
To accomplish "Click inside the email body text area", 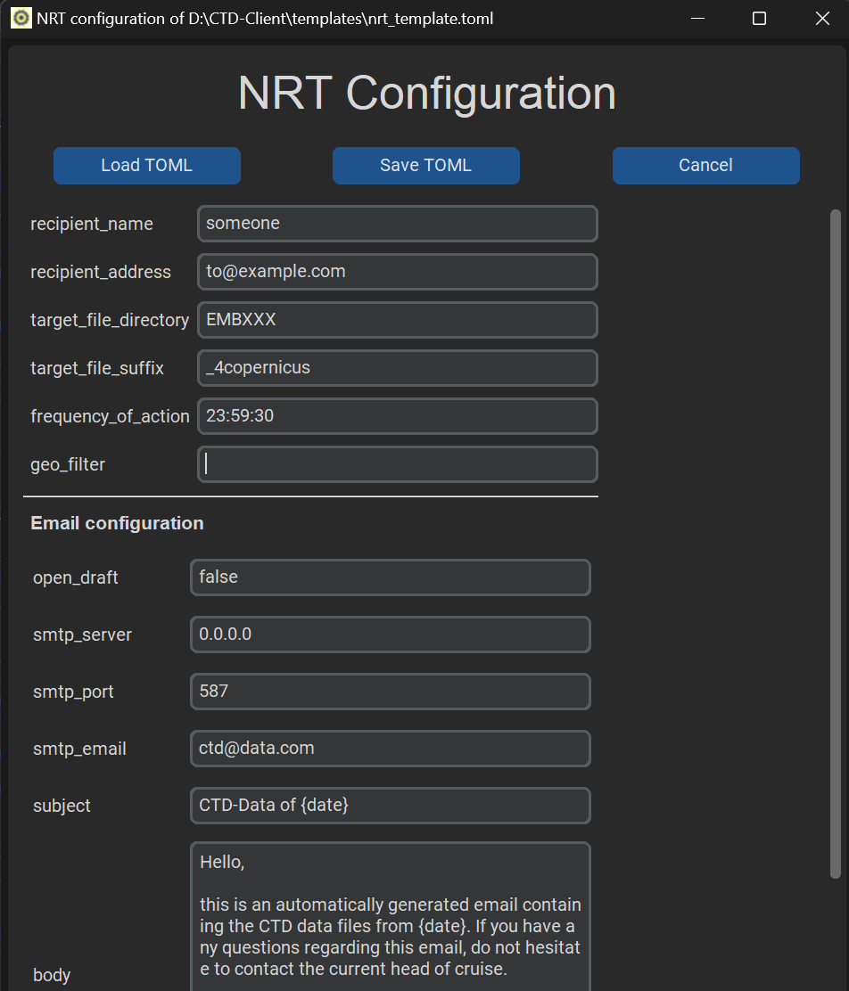I will click(390, 918).
